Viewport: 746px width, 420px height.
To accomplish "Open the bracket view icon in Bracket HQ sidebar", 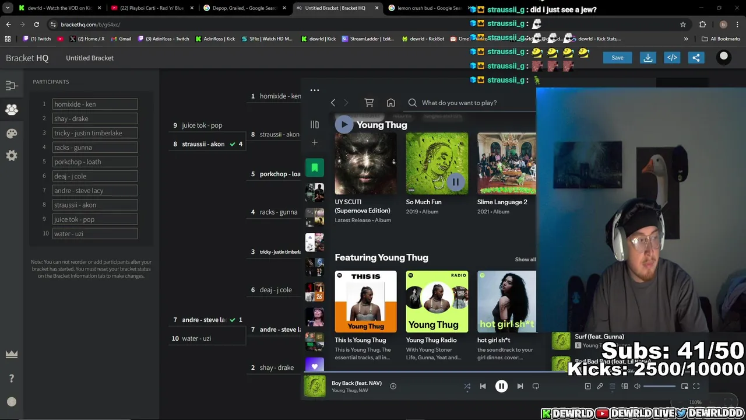I will tap(12, 86).
